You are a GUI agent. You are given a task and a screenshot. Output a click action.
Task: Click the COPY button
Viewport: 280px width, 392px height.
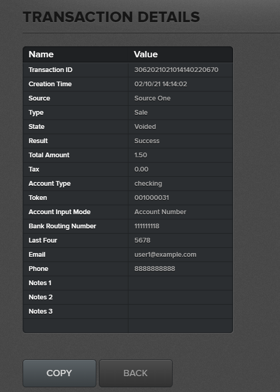click(59, 373)
